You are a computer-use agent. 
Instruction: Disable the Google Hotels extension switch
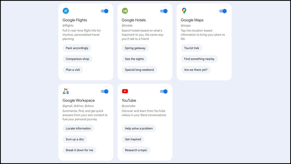point(164,11)
